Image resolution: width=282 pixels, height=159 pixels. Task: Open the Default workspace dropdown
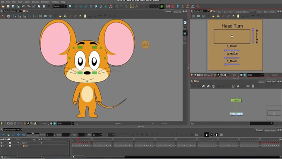tap(66, 6)
